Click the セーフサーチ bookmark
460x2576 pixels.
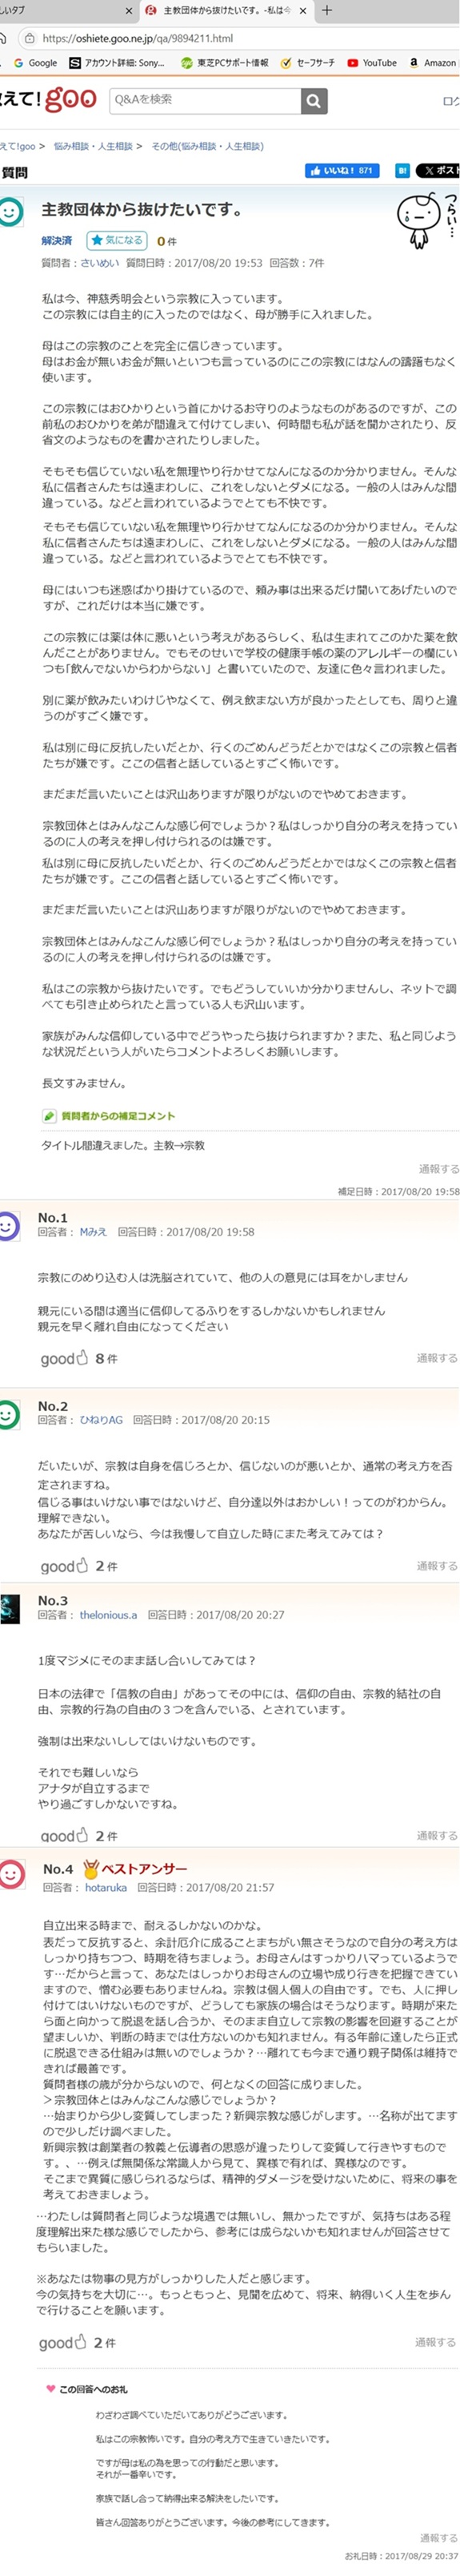(x=307, y=63)
